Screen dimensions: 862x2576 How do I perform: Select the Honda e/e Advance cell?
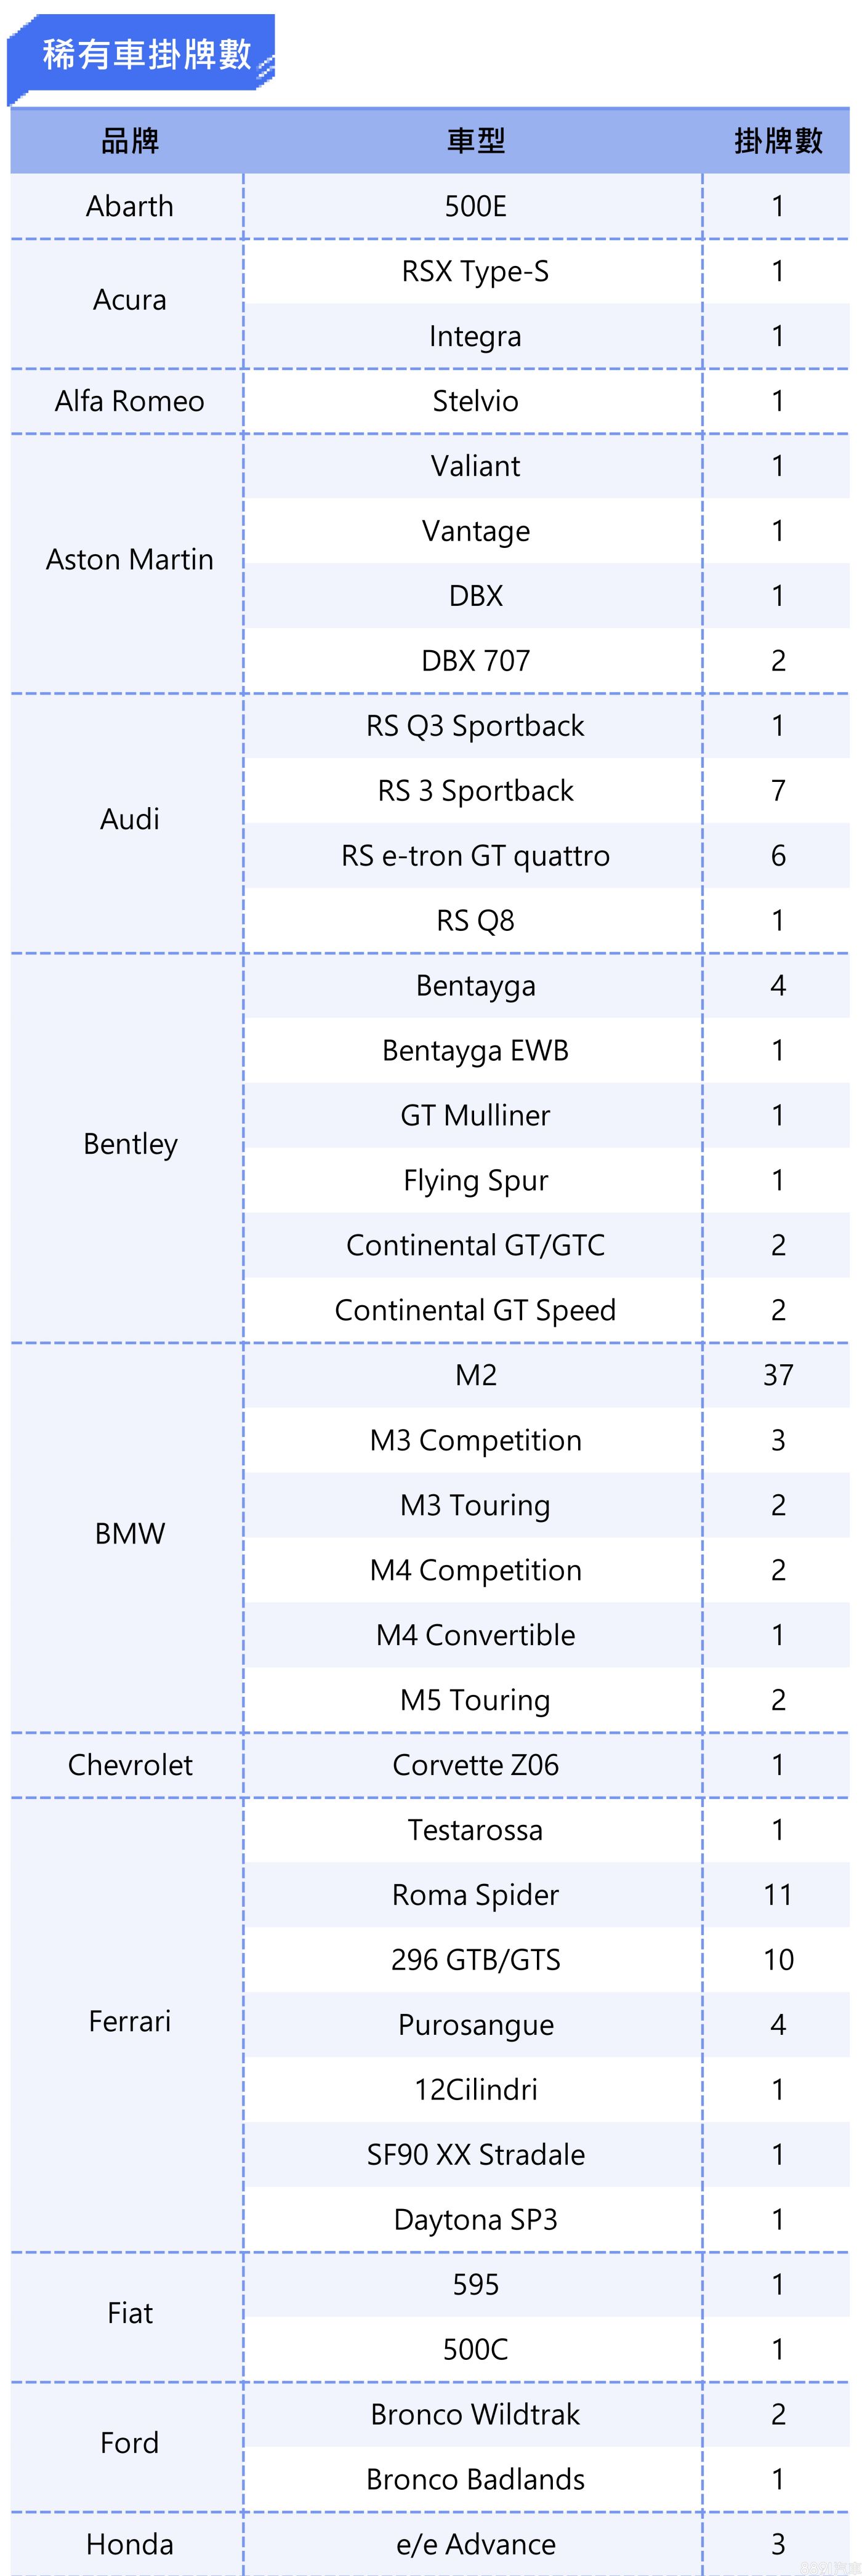pos(475,2544)
